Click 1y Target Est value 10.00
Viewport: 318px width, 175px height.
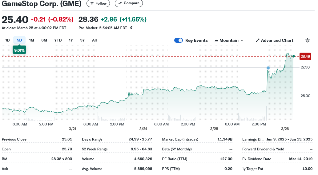coord(307,169)
